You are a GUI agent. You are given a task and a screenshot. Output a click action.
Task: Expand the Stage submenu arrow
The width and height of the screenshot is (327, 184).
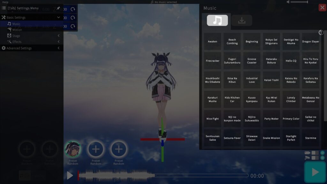[59, 36]
